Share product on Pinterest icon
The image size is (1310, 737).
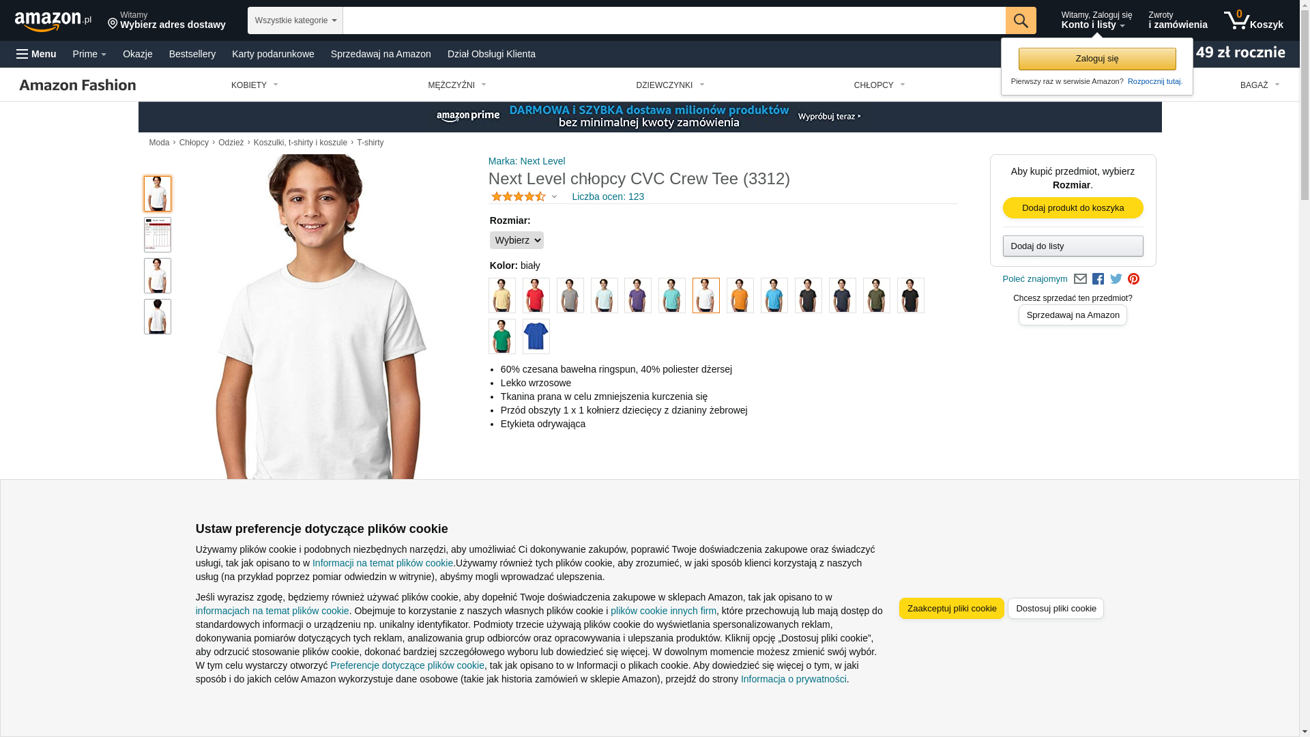click(x=1133, y=278)
